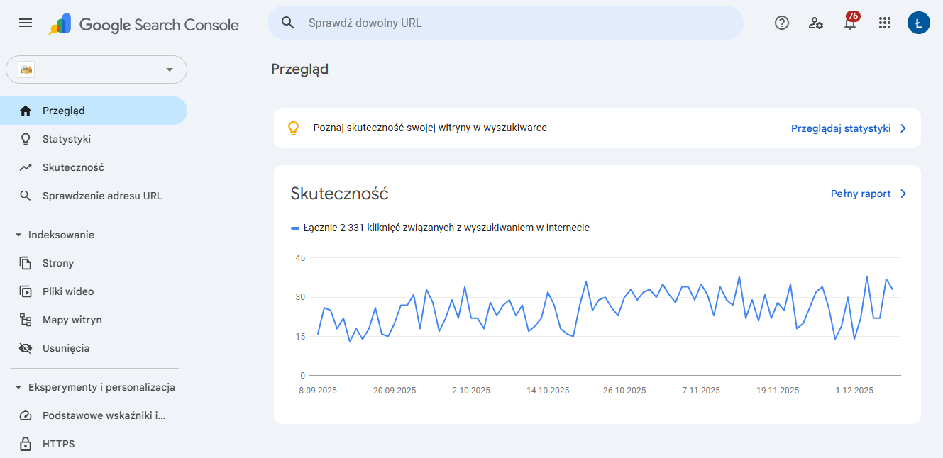Open Przeglądaj statystyki

[842, 128]
